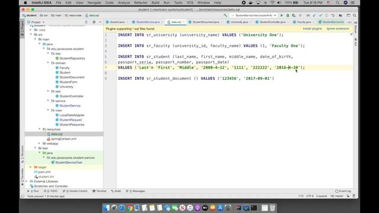Click Ignore extension link
Viewport: 379px width, 213px height.
tap(338, 28)
